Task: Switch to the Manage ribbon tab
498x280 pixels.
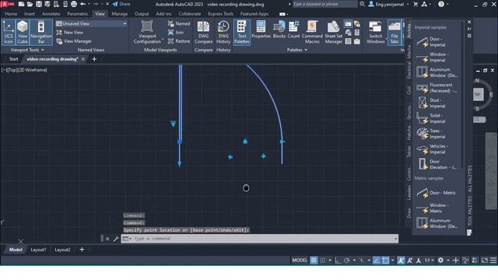Action: pos(119,14)
